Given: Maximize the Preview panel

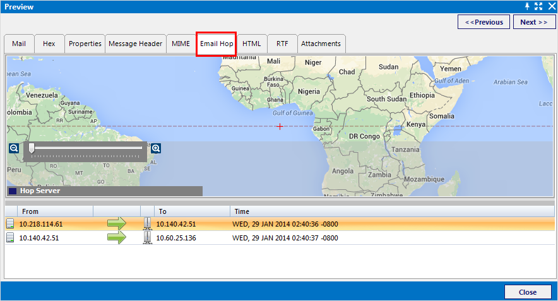Looking at the screenshot, I should [x=538, y=6].
